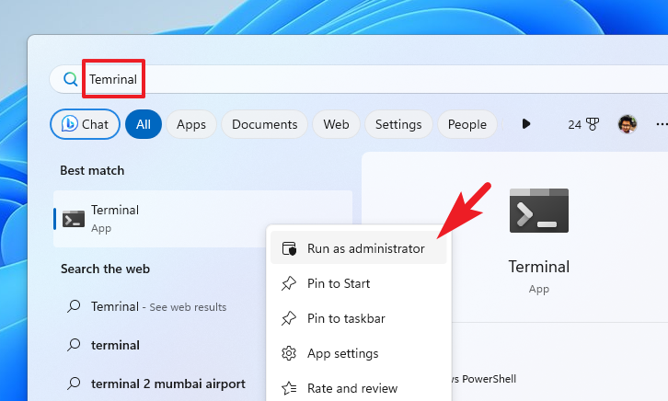Click the star icon beside Rate and review
Viewport: 668px width, 401px height.
(x=289, y=388)
